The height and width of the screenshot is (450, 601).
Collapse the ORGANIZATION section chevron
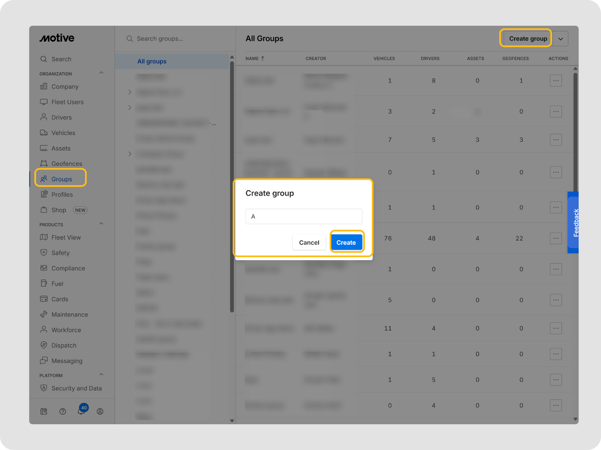101,73
